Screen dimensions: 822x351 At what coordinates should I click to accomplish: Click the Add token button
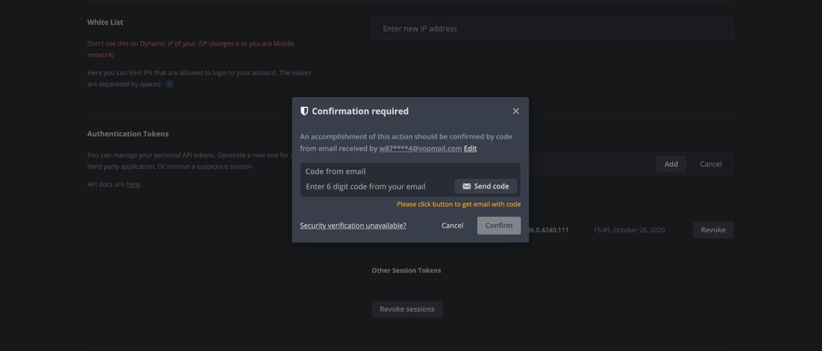(670, 164)
